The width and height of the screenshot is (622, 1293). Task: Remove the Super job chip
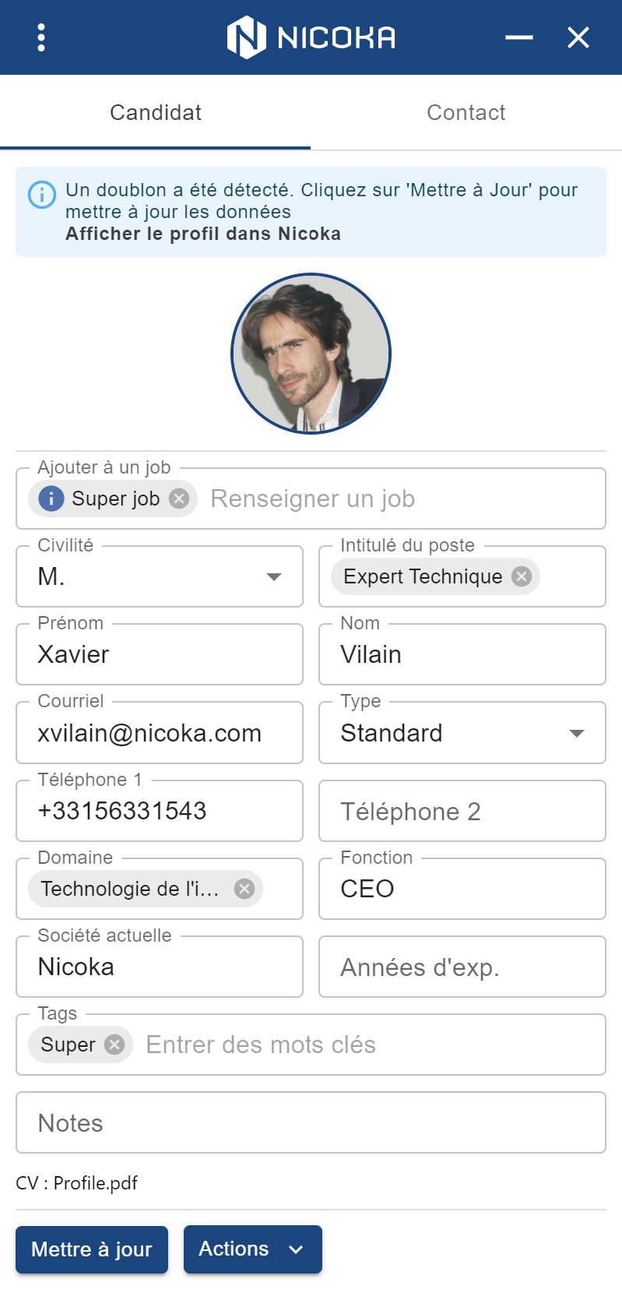tap(179, 499)
